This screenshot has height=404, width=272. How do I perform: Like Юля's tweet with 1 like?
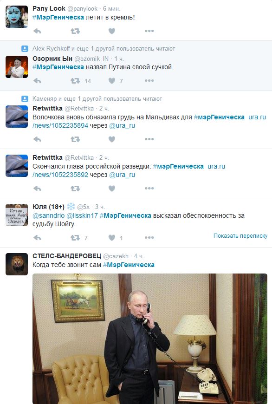112,238
